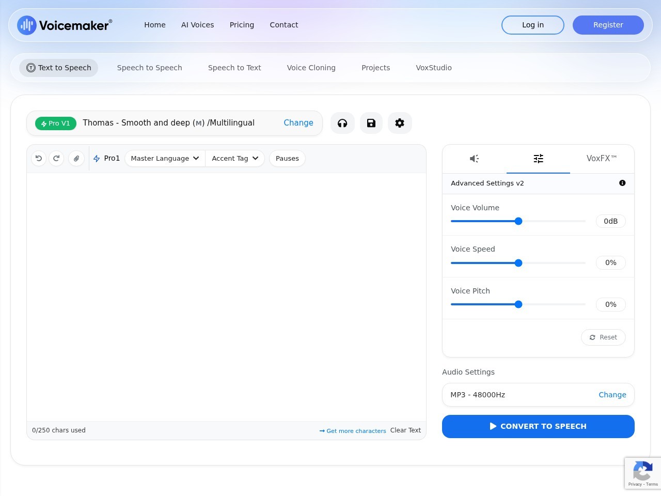The width and height of the screenshot is (661, 496).
Task: Click inside the empty text editor area
Action: pyautogui.click(x=226, y=297)
